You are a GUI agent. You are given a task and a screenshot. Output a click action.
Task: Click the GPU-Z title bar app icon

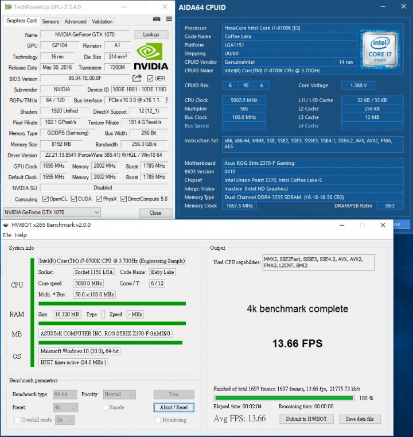(x=8, y=7)
